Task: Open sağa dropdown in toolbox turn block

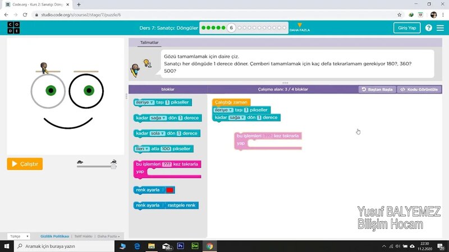Action: coord(158,118)
